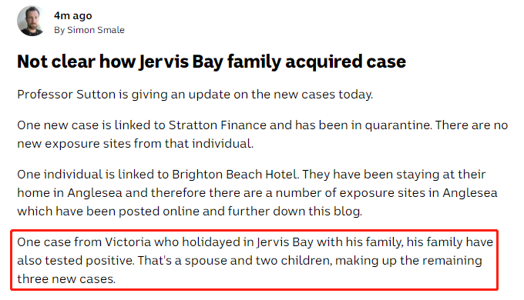
Task: Click "number of exposure sites in Anglesea" text
Action: tap(386, 193)
